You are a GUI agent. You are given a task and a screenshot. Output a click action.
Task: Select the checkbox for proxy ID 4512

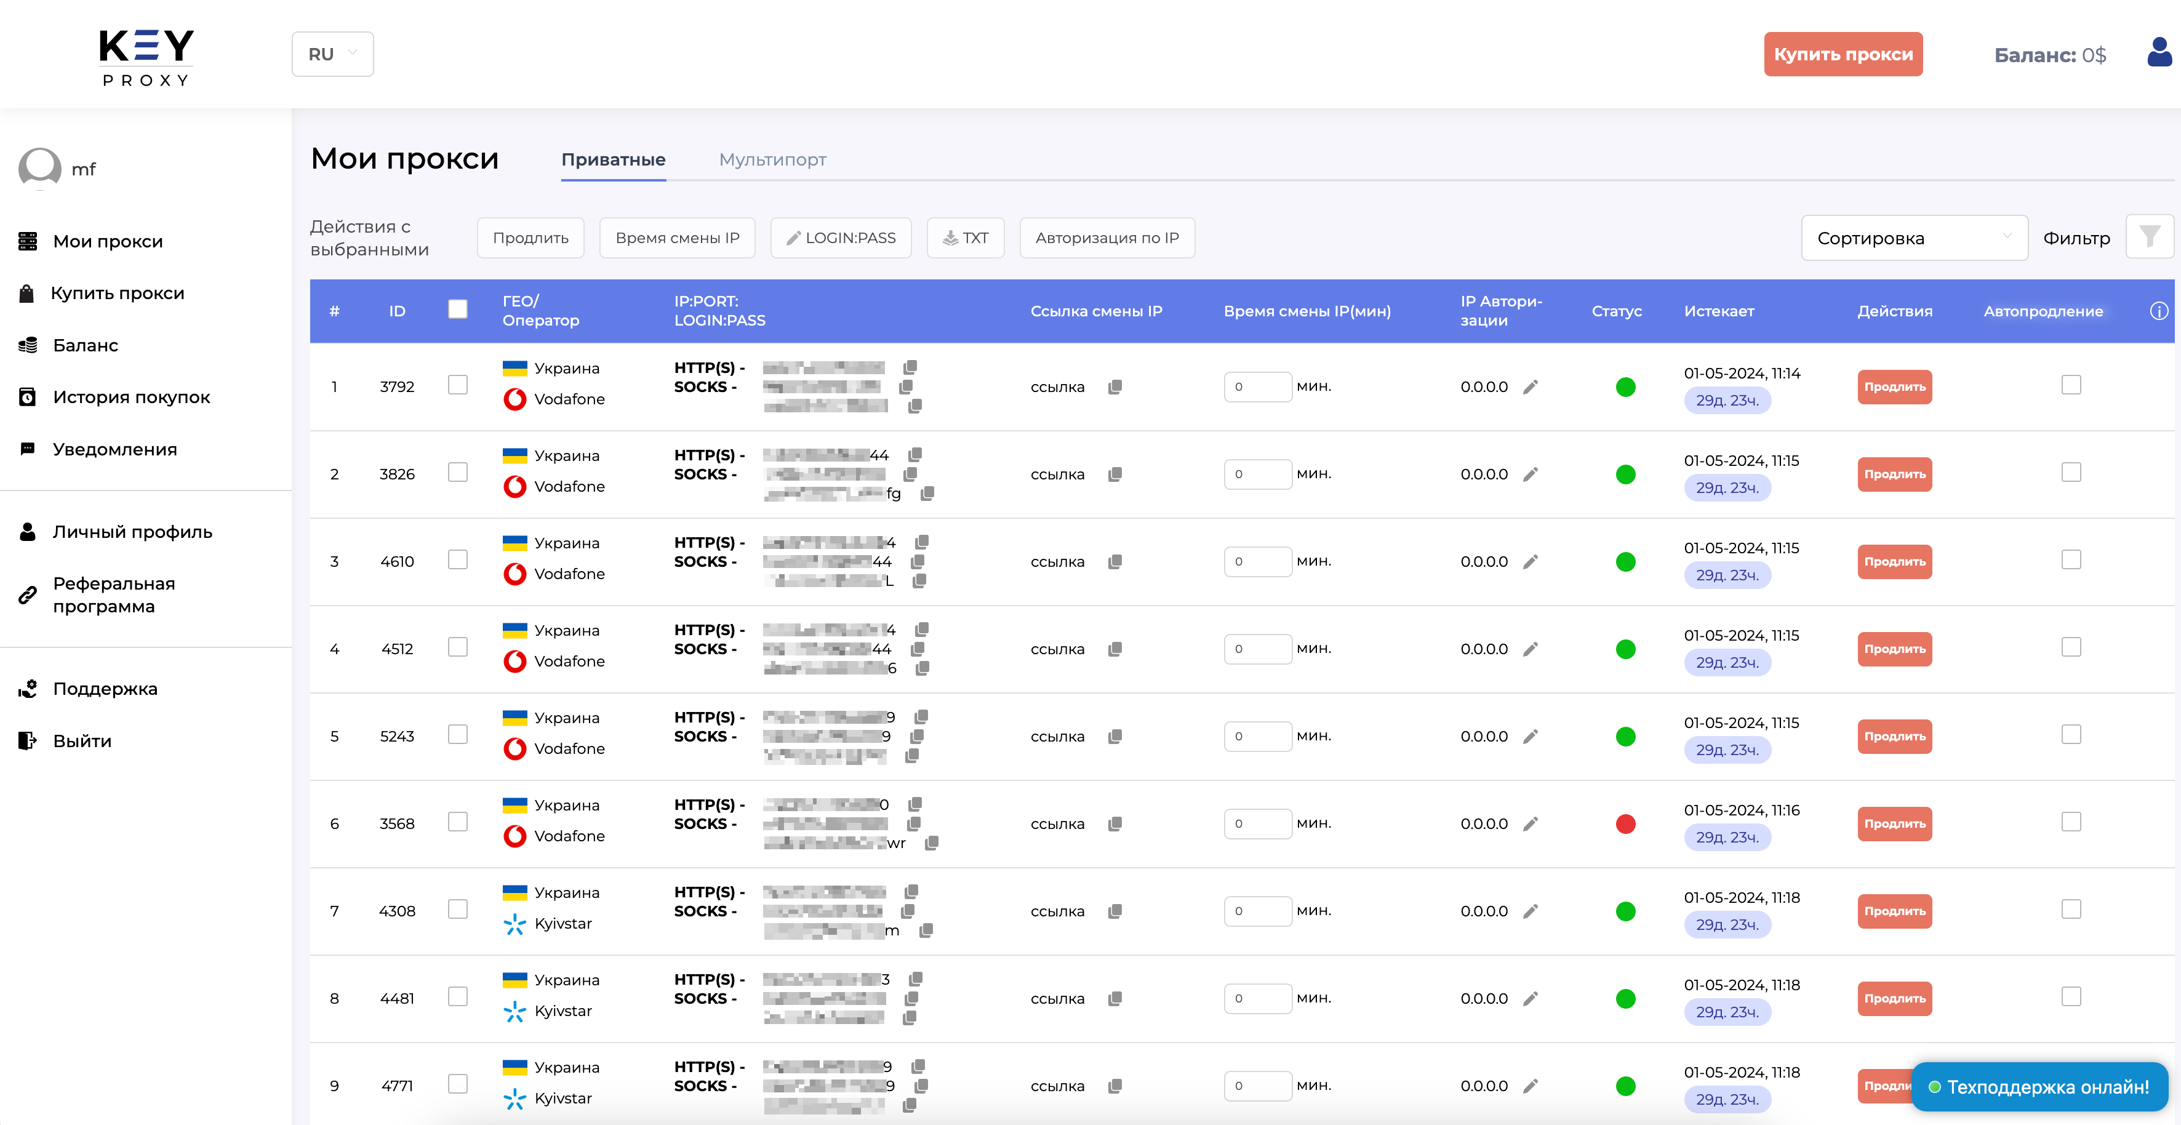point(457,647)
